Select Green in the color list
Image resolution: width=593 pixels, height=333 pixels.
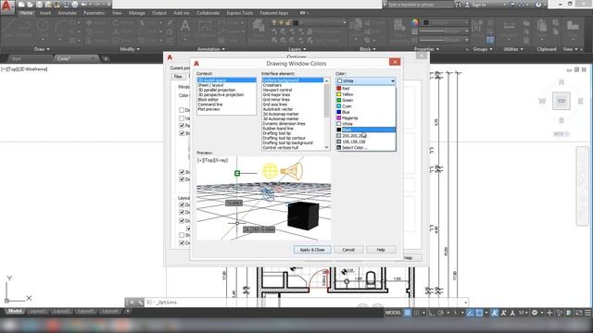(366, 100)
